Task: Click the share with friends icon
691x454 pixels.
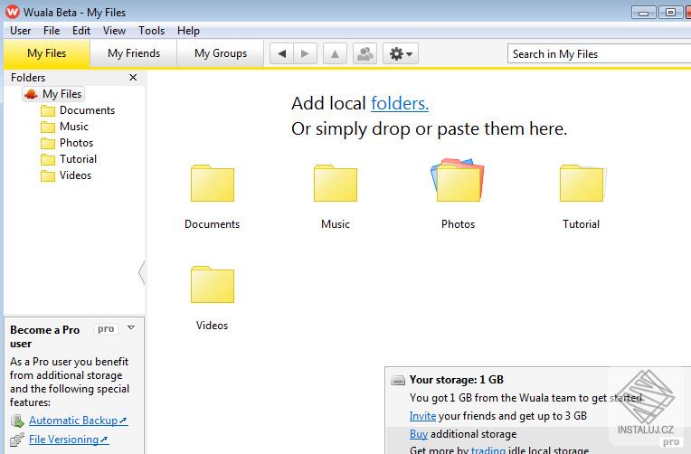Action: (364, 53)
